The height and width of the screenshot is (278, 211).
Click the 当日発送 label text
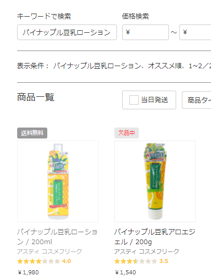(x=154, y=100)
